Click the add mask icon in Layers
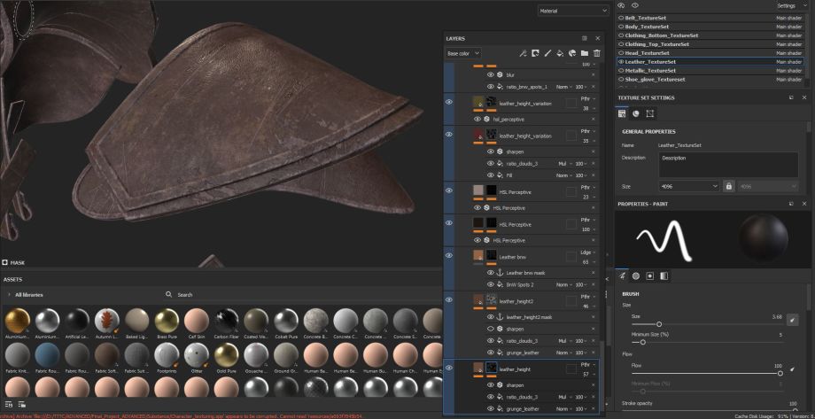 [x=535, y=53]
